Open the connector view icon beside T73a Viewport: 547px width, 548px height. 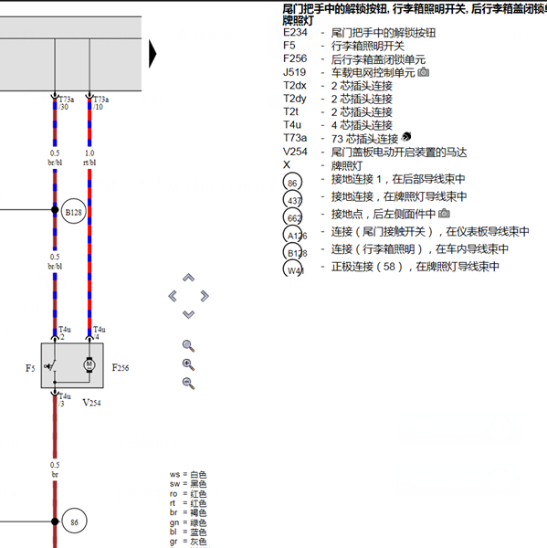pos(406,136)
